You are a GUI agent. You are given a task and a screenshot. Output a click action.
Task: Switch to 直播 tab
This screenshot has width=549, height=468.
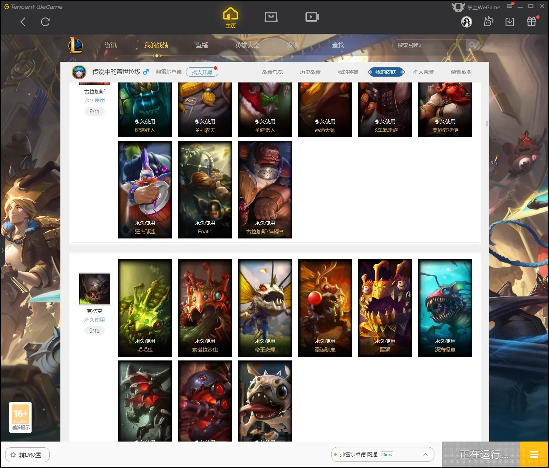tap(202, 45)
